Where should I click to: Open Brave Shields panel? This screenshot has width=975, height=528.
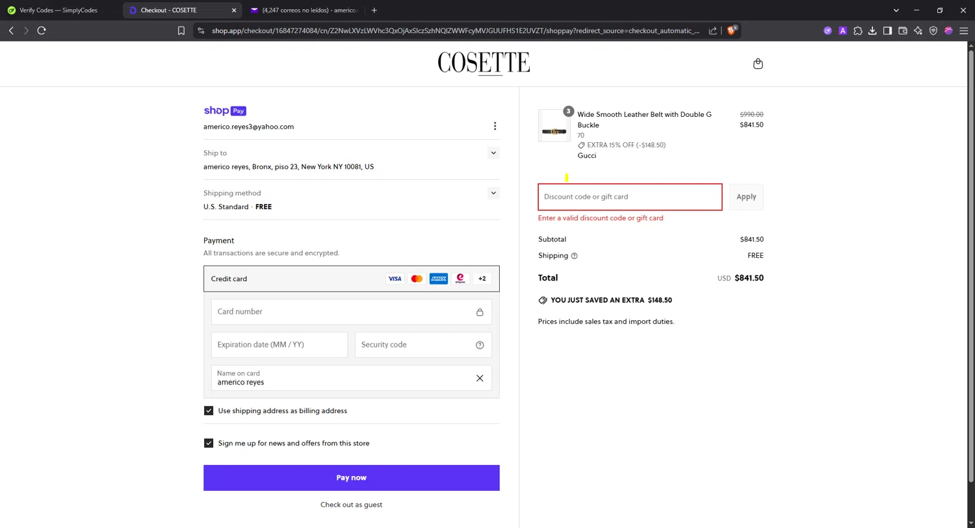(732, 30)
